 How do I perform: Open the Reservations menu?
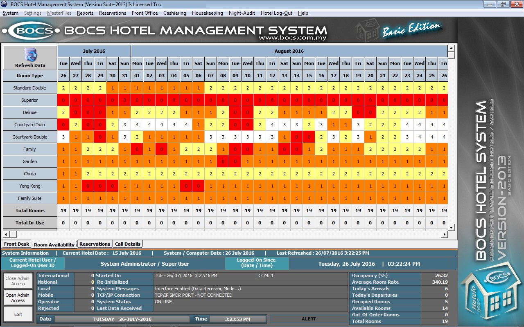pyautogui.click(x=113, y=13)
